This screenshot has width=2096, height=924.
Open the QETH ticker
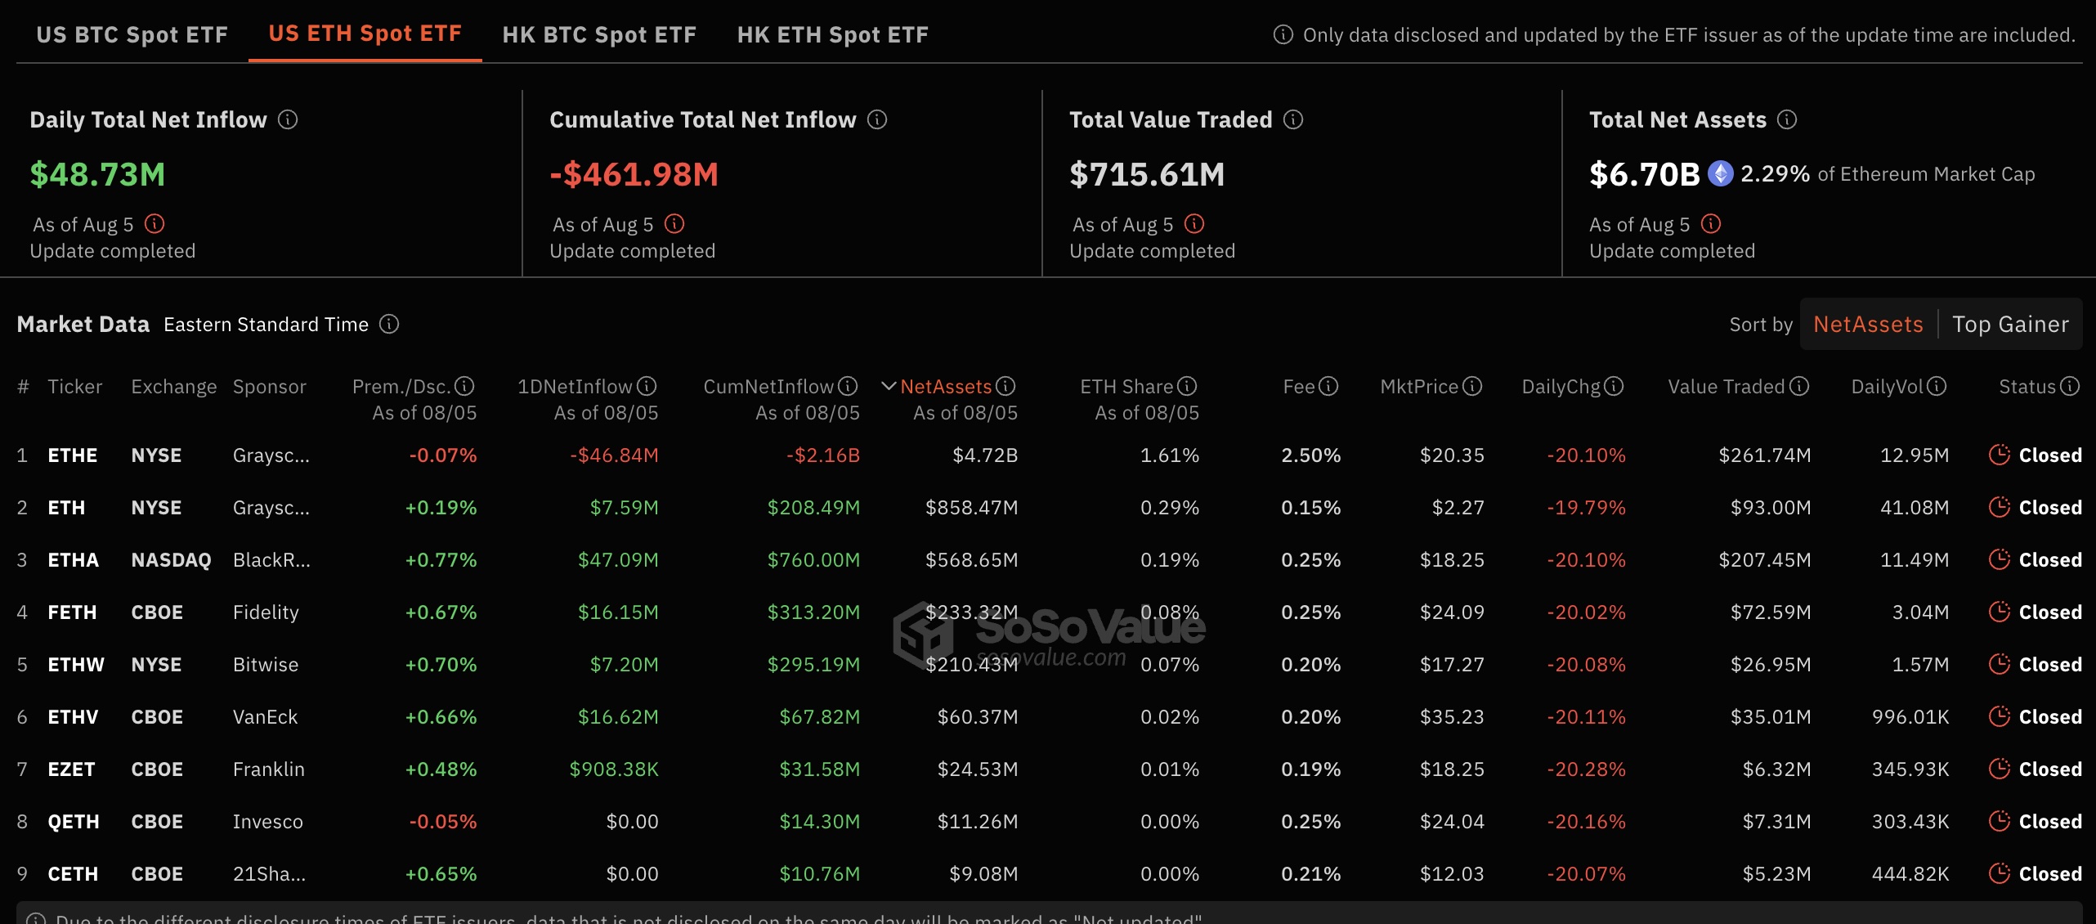click(74, 822)
